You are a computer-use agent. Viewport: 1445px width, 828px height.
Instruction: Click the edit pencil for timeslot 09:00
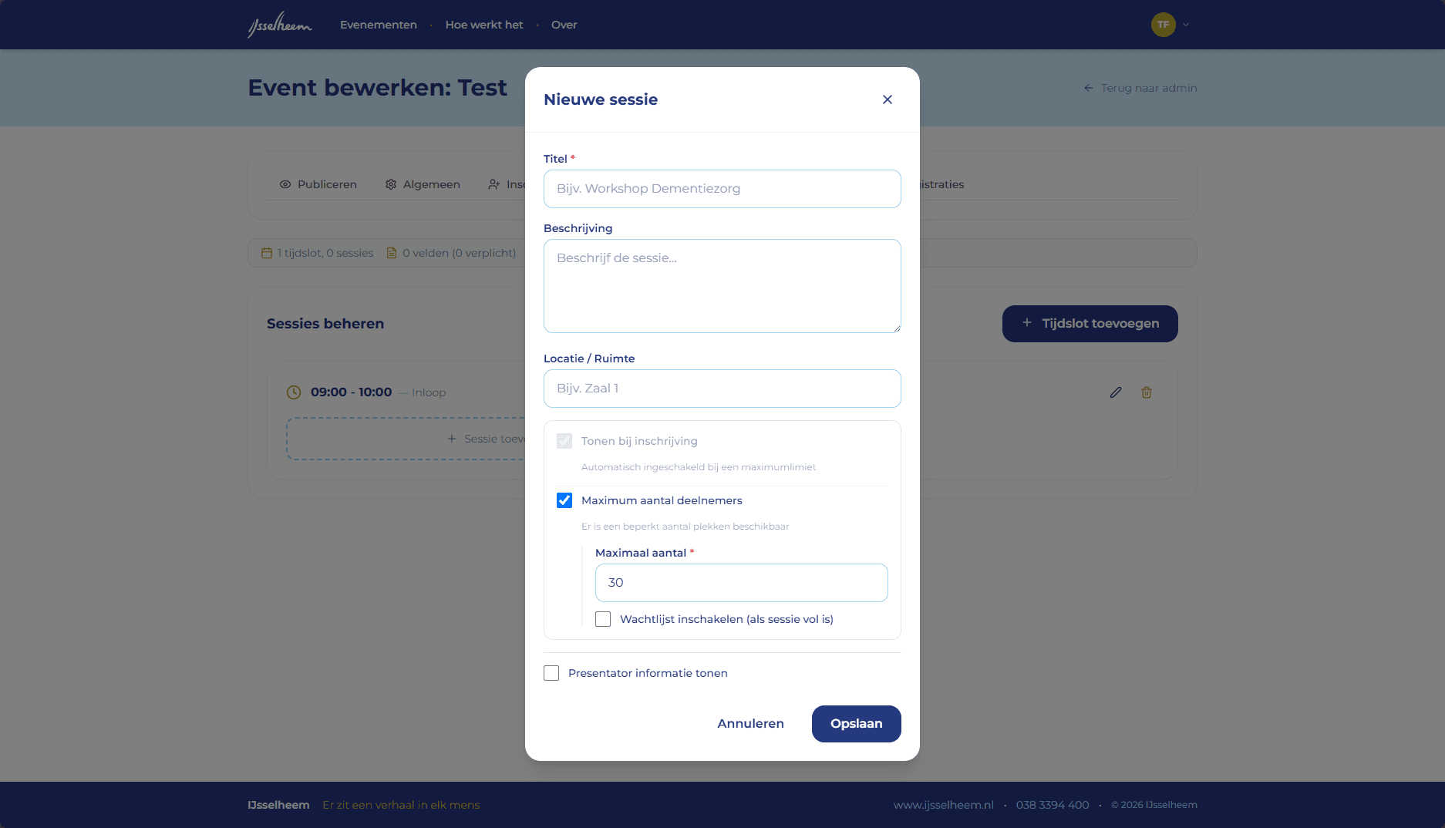[x=1116, y=392]
